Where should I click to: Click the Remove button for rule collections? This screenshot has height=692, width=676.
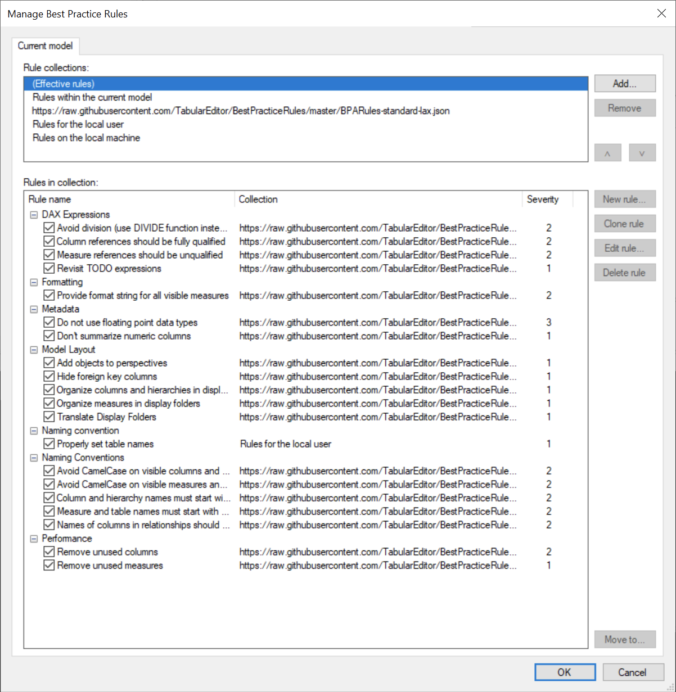tap(624, 107)
